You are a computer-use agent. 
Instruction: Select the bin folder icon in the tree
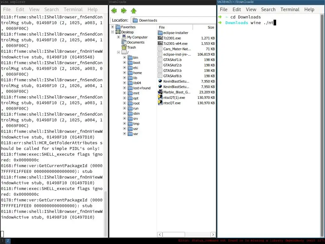[130, 58]
